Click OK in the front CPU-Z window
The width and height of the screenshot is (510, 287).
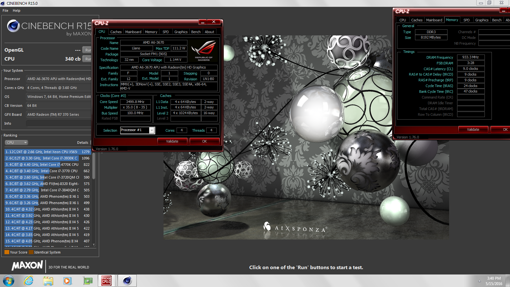204,141
